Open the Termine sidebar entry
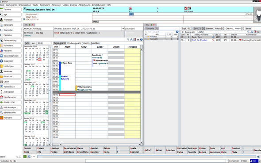Viewport: 261px width, 163px height. [11, 9]
